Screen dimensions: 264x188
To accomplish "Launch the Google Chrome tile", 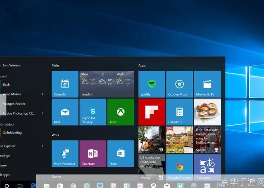I will (x=180, y=167).
